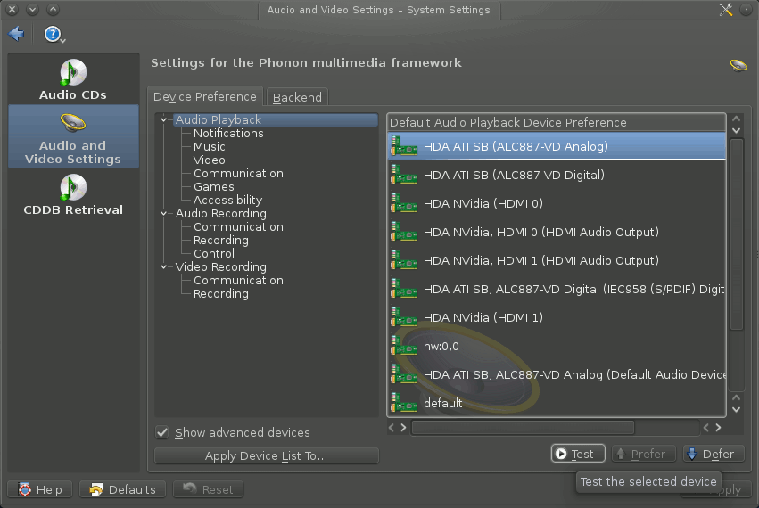The width and height of the screenshot is (759, 508).
Task: Collapse the Audio Recording tree category
Action: point(164,213)
